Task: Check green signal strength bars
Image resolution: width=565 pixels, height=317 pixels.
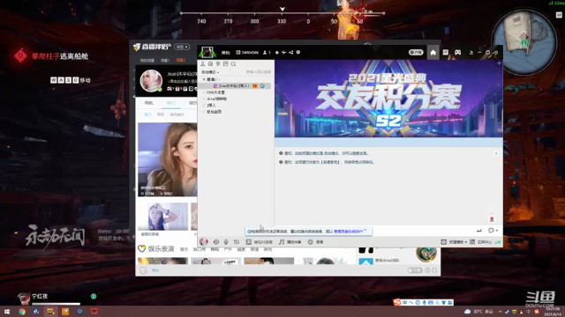Action: pyautogui.click(x=498, y=242)
